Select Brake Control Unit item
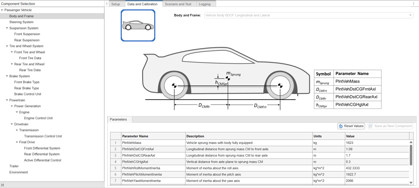 tap(28, 94)
